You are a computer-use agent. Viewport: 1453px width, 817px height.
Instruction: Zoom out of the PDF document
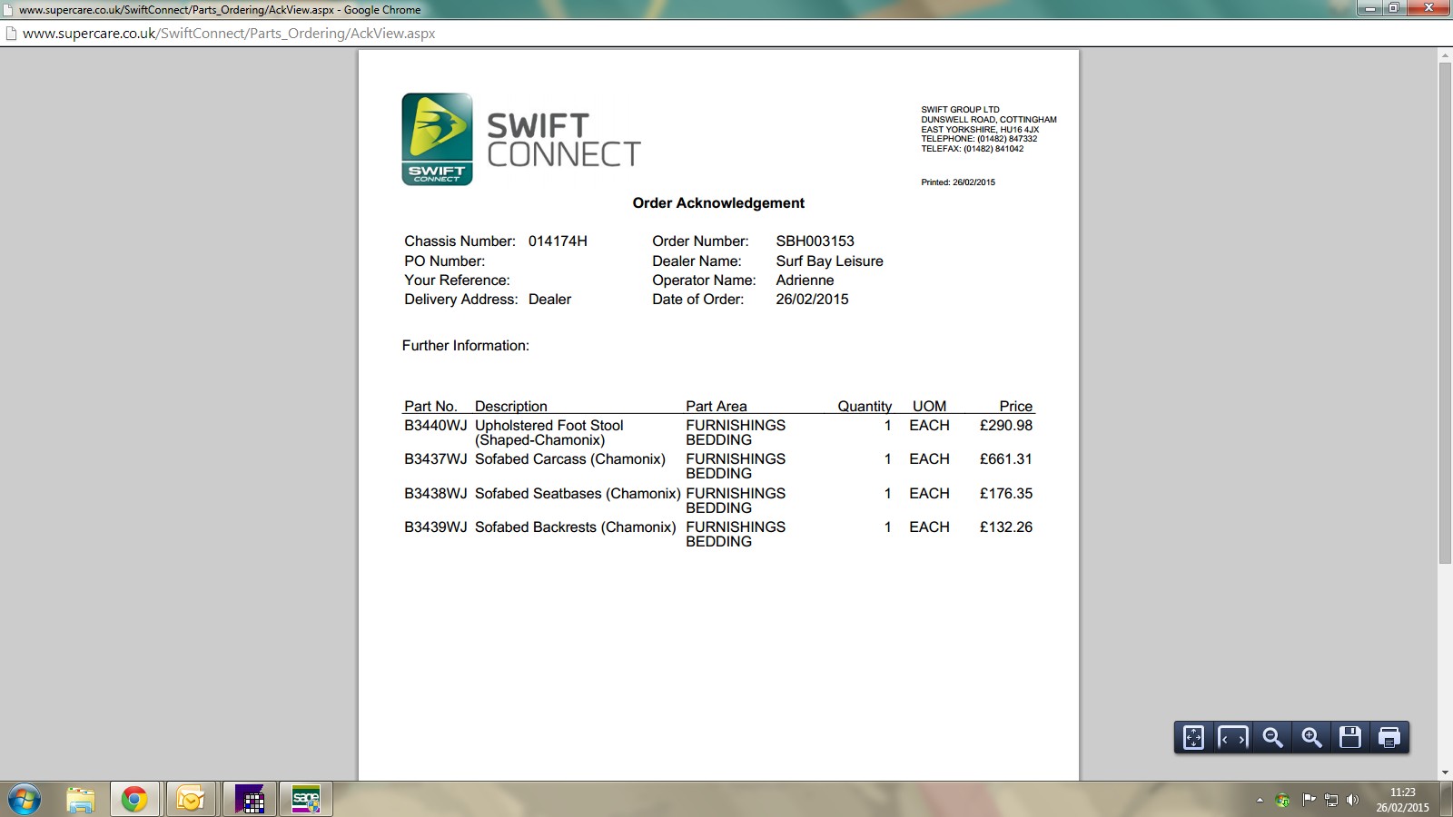pyautogui.click(x=1272, y=737)
